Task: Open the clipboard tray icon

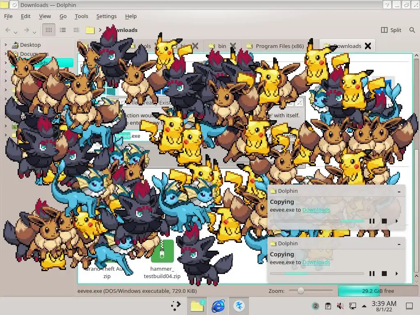Action: (x=328, y=306)
